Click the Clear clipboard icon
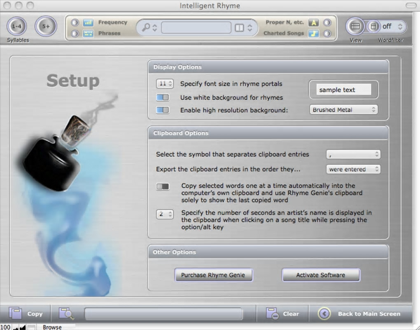 pyautogui.click(x=273, y=313)
